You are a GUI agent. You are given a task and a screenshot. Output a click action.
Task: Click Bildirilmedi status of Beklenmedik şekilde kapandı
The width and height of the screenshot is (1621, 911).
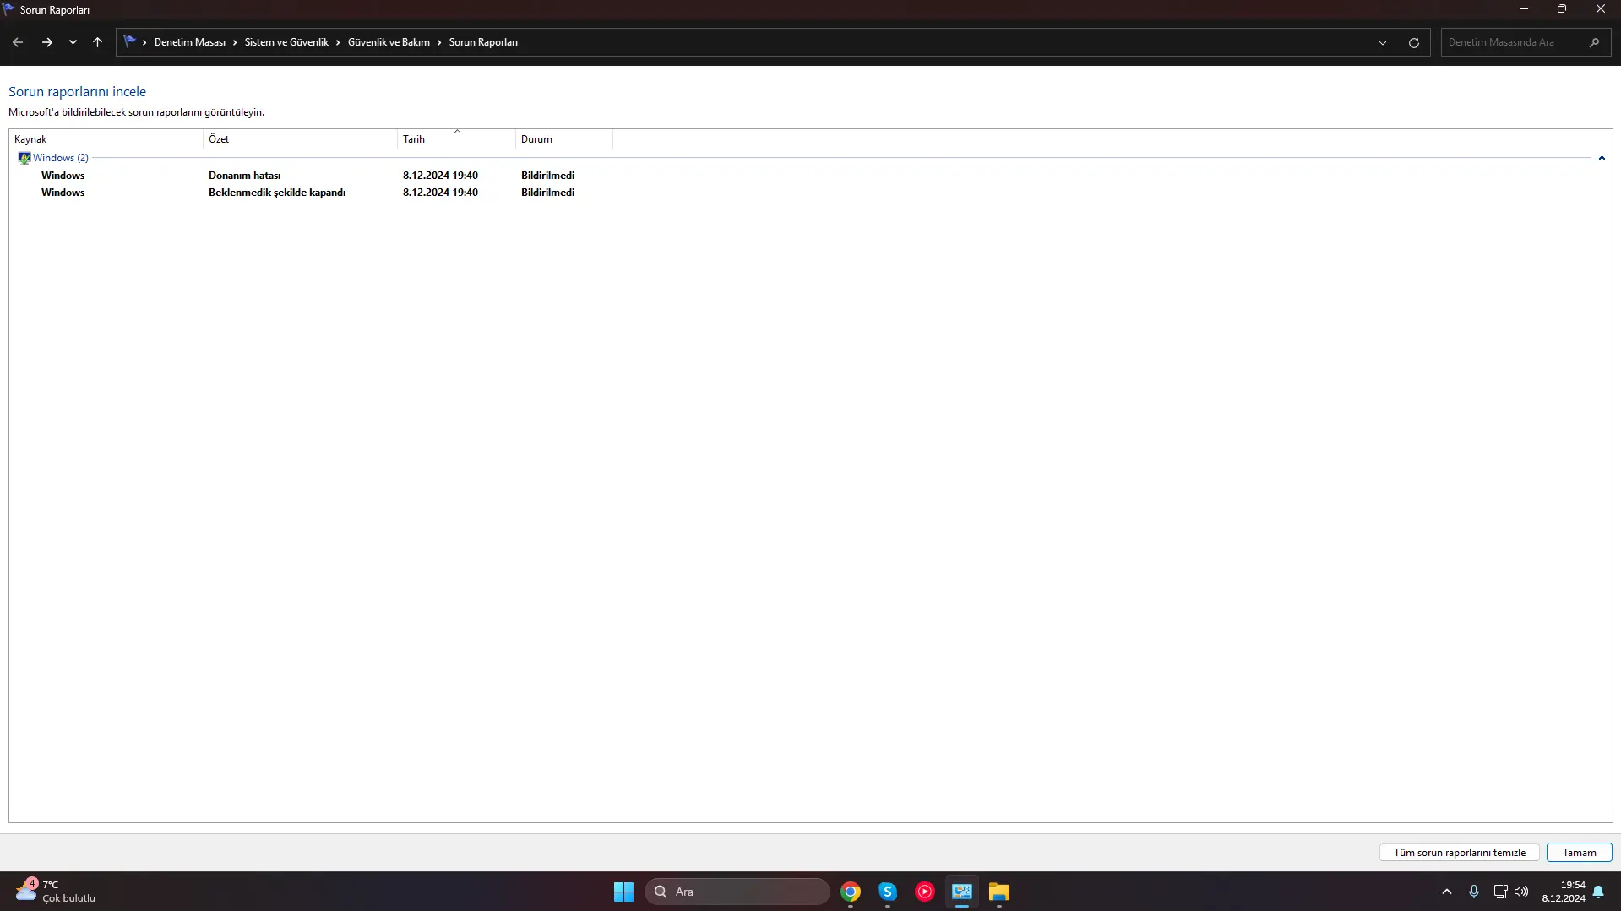pyautogui.click(x=547, y=193)
